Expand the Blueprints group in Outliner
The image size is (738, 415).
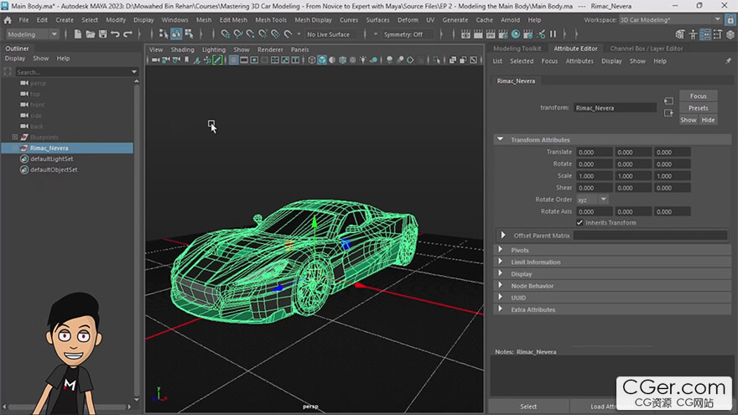(x=15, y=137)
